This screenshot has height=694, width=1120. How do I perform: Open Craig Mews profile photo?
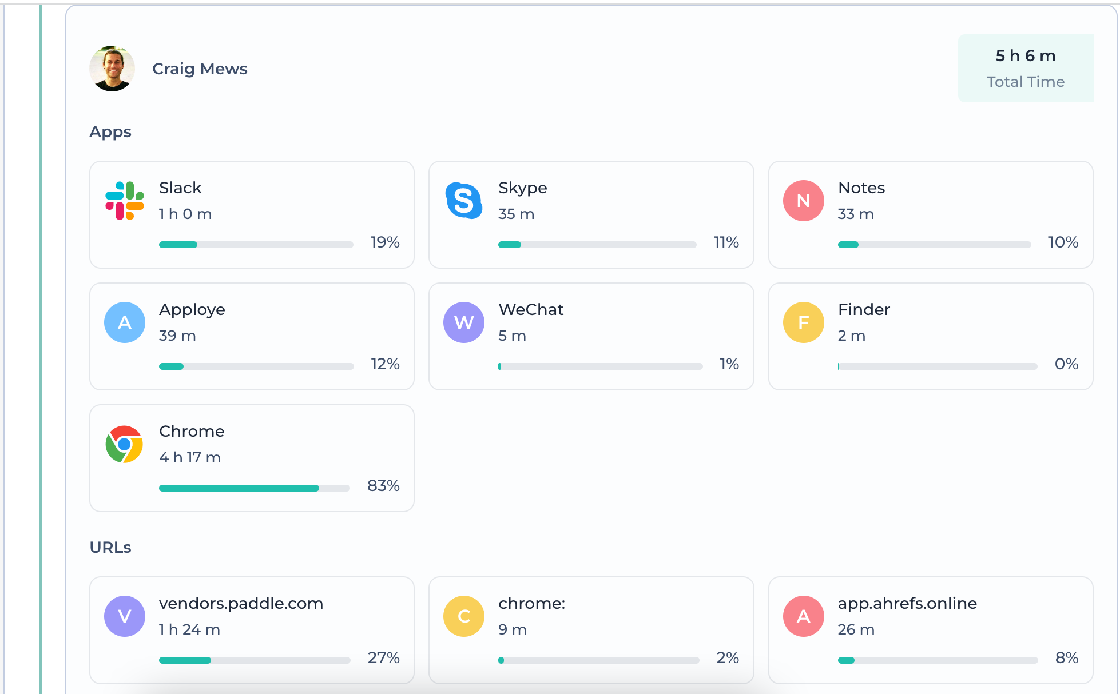pyautogui.click(x=112, y=69)
